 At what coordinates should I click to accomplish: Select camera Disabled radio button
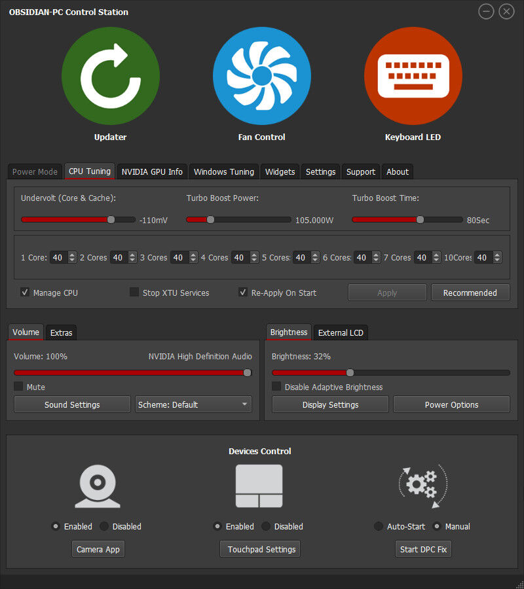coord(104,526)
